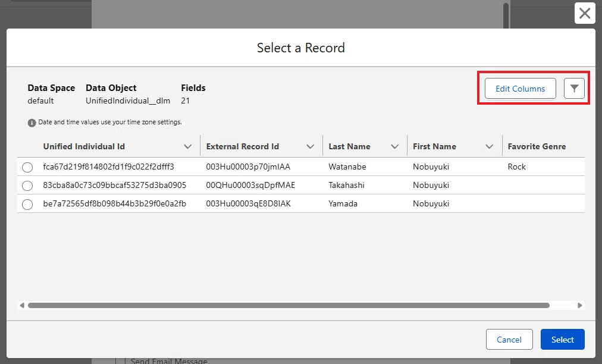Click the Favorite Genre column header
Screen dimensions: 602x364
click(x=537, y=146)
